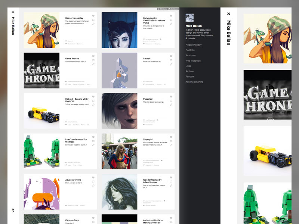Open Megan Monday in the sidebar menu

[x=194, y=45]
